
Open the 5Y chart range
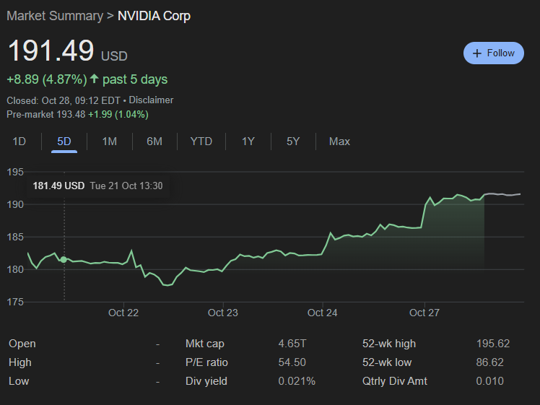292,141
